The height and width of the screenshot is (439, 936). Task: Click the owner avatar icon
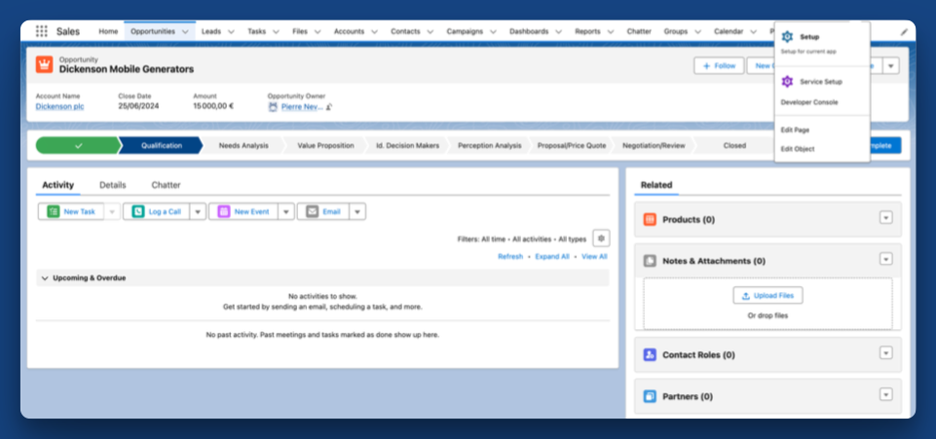[x=274, y=107]
